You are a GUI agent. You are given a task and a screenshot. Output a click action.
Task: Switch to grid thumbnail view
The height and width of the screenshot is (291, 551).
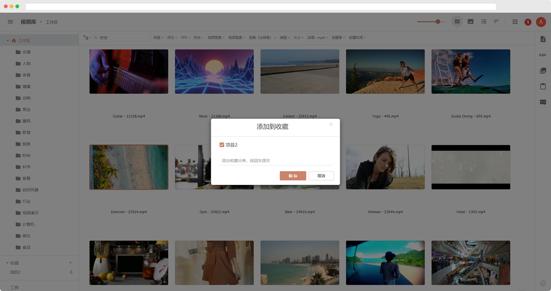(457, 22)
